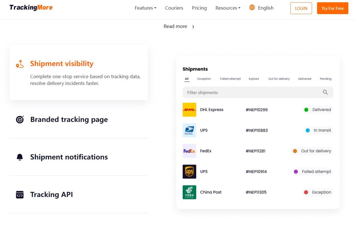Image resolution: width=356 pixels, height=241 pixels.
Task: Open the Resources dropdown menu
Action: 228,8
